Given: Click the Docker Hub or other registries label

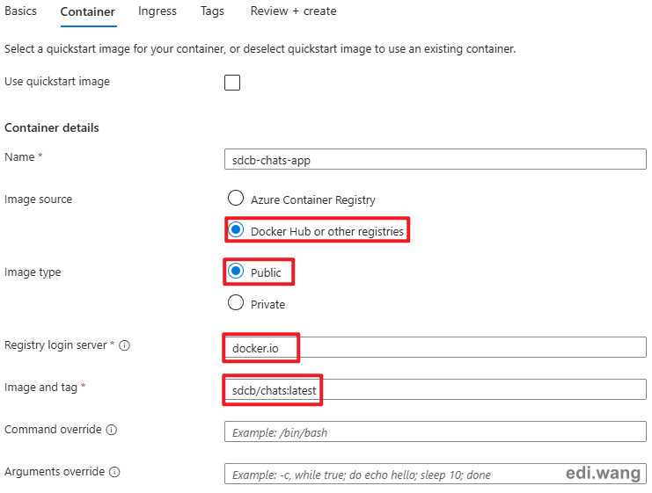Looking at the screenshot, I should [326, 231].
